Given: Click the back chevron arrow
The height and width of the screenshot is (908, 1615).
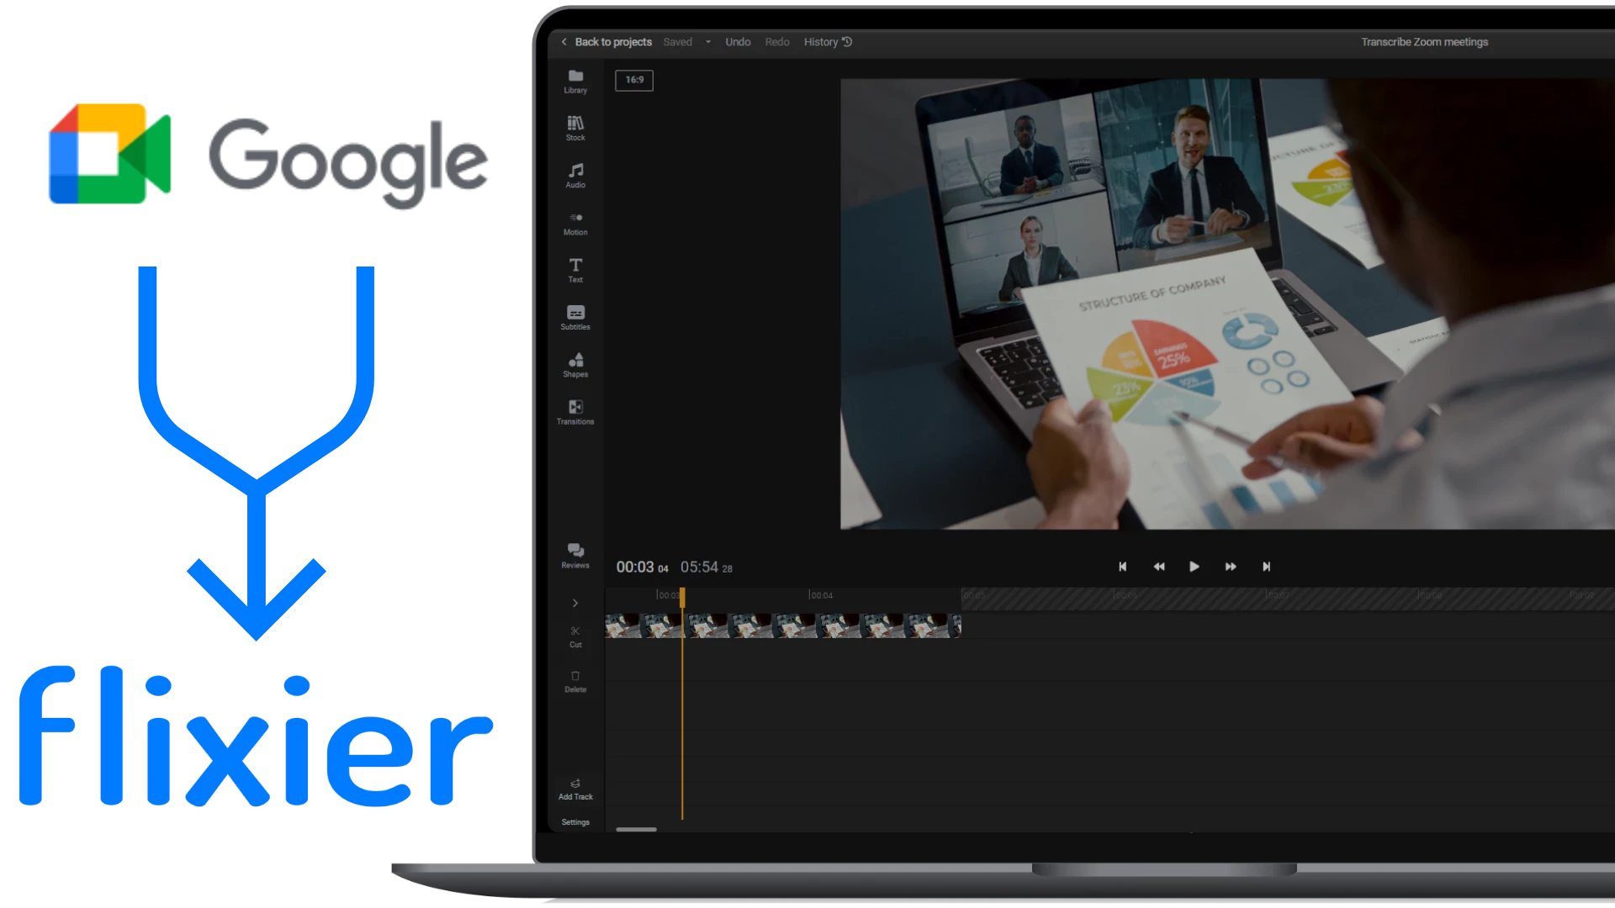Looking at the screenshot, I should click(x=564, y=42).
